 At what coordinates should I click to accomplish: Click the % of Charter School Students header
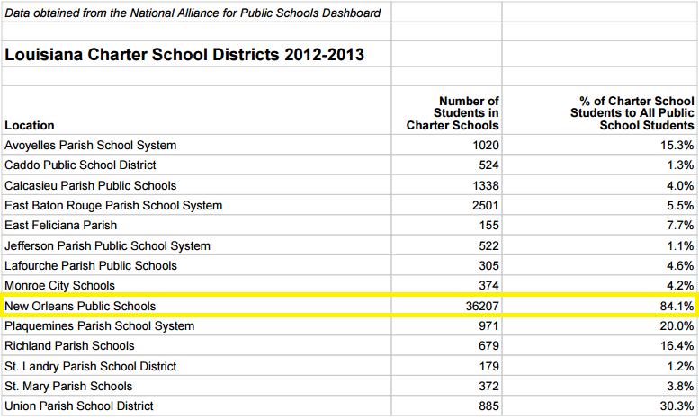pos(632,113)
